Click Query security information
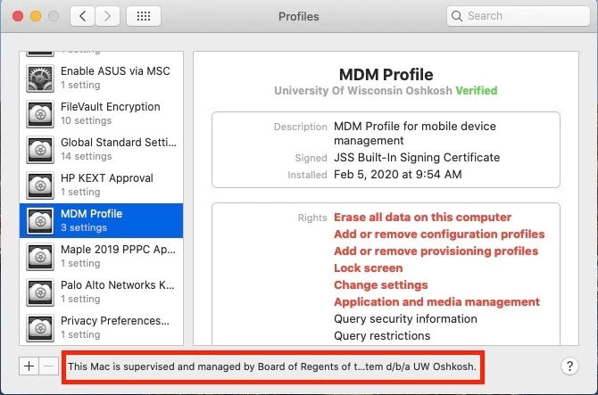This screenshot has height=395, width=598. (405, 319)
